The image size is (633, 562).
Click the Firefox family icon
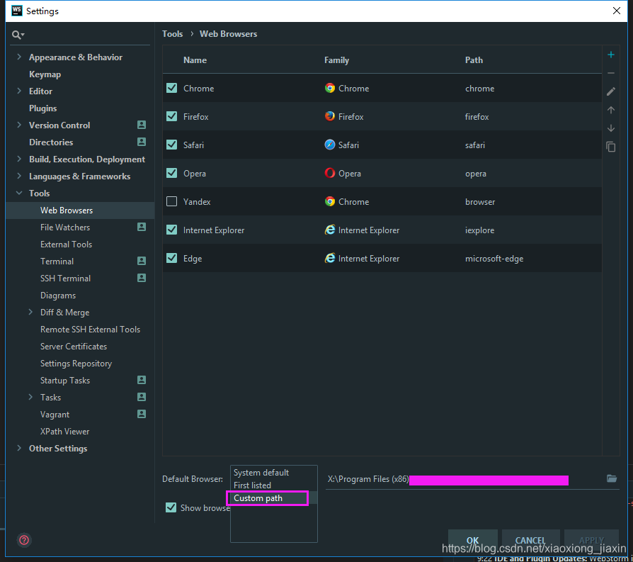pyautogui.click(x=330, y=116)
